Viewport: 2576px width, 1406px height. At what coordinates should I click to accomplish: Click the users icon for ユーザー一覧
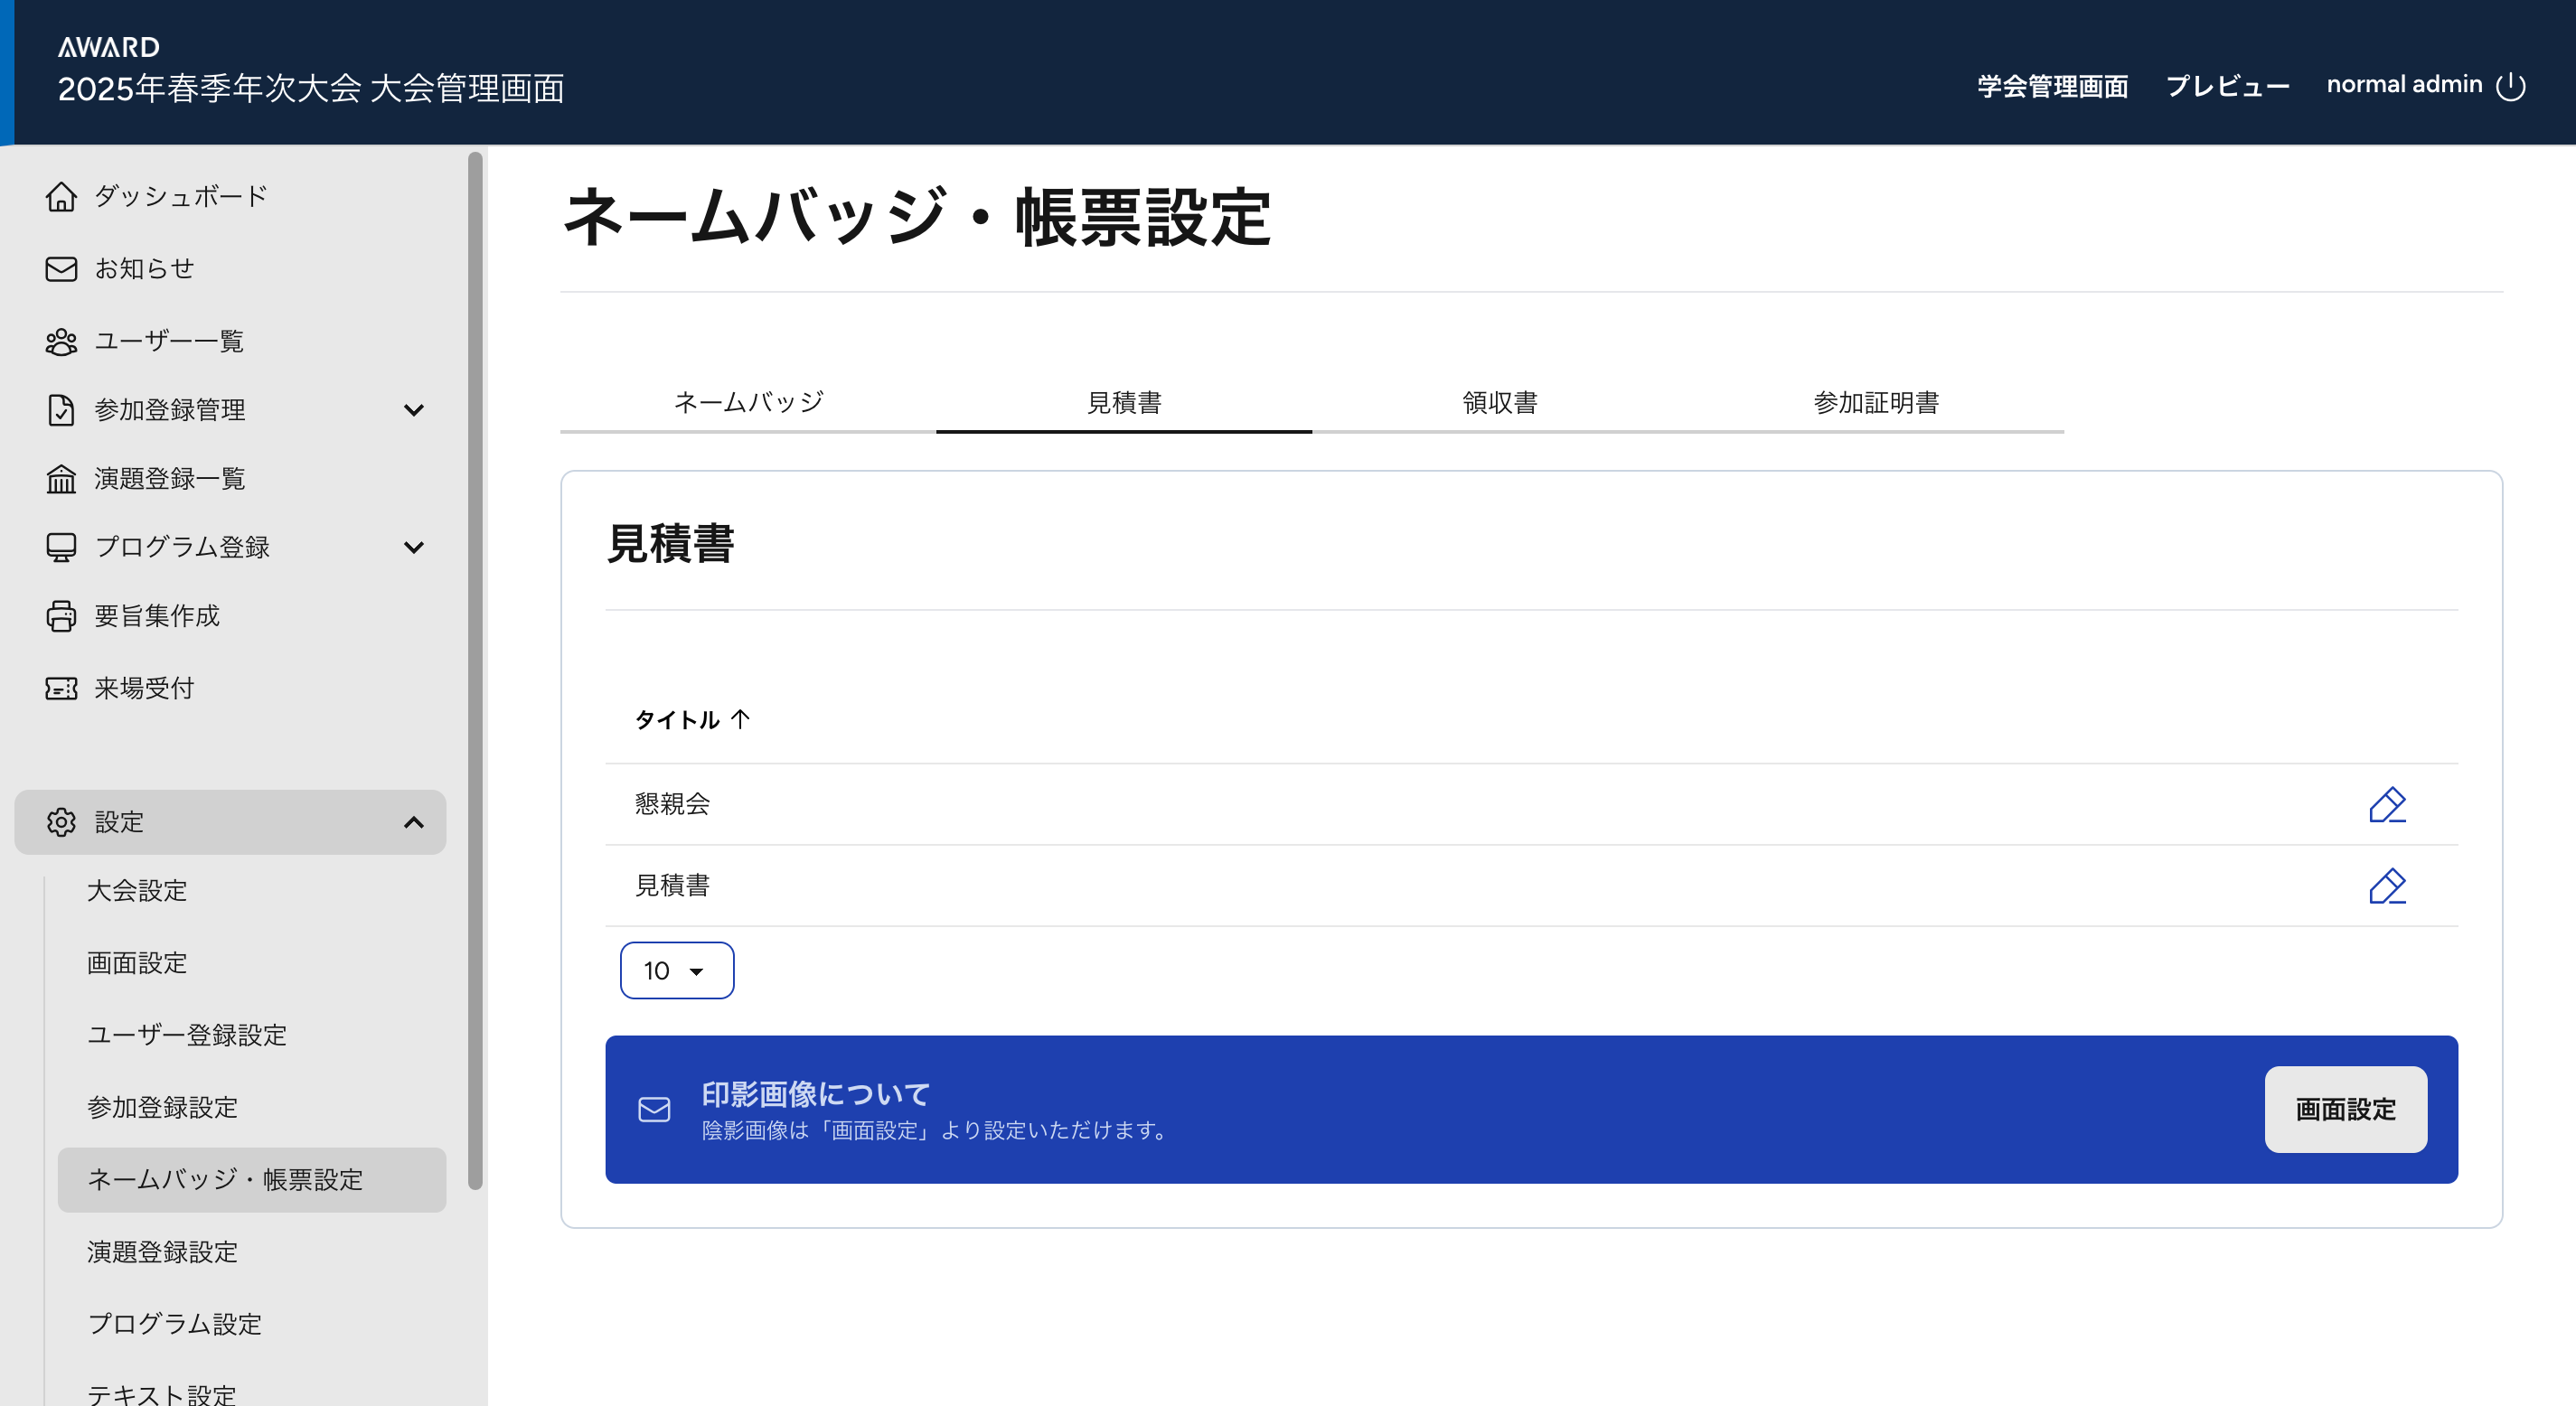click(61, 342)
